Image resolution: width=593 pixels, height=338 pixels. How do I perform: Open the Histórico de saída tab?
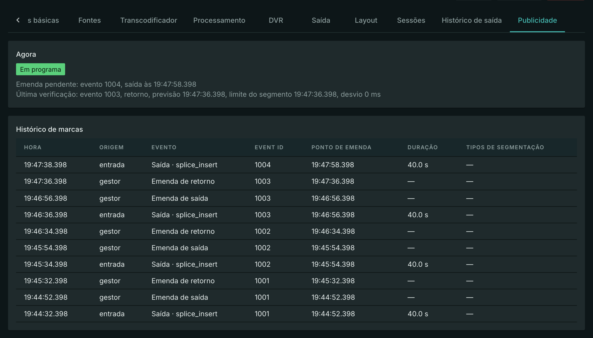click(472, 20)
